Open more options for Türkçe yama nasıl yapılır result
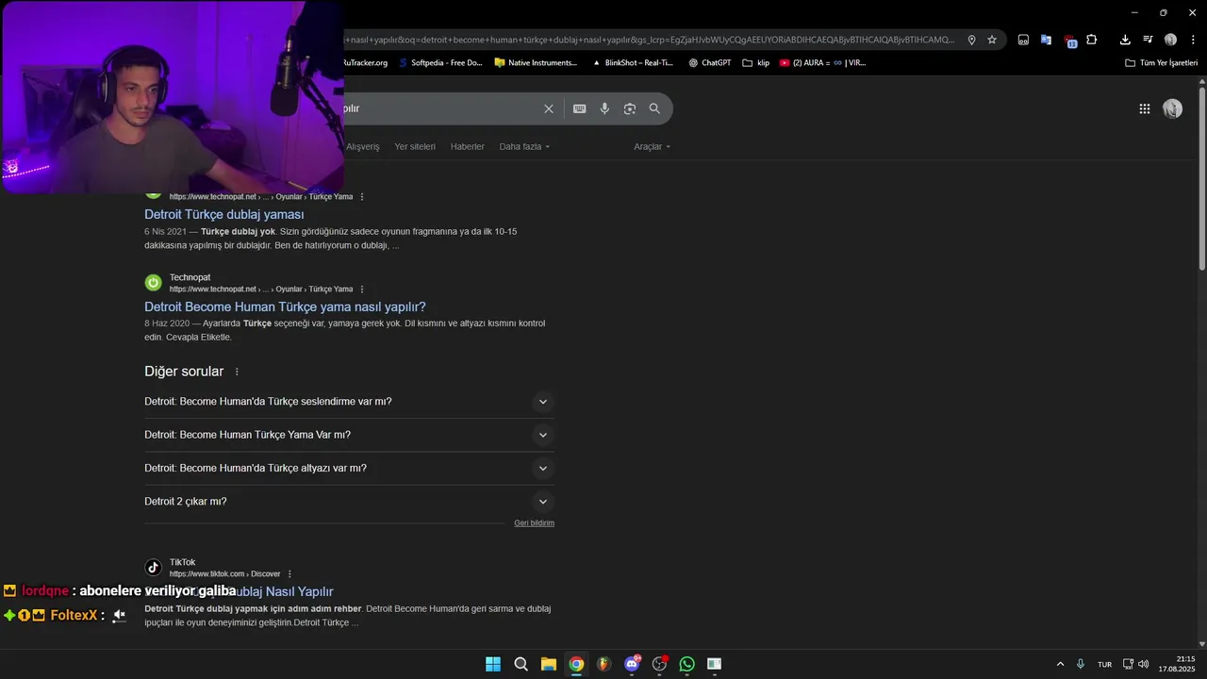This screenshot has width=1207, height=679. tap(362, 290)
